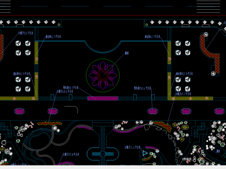Select the upper-right yellow hatched hedge strip

click(169, 53)
